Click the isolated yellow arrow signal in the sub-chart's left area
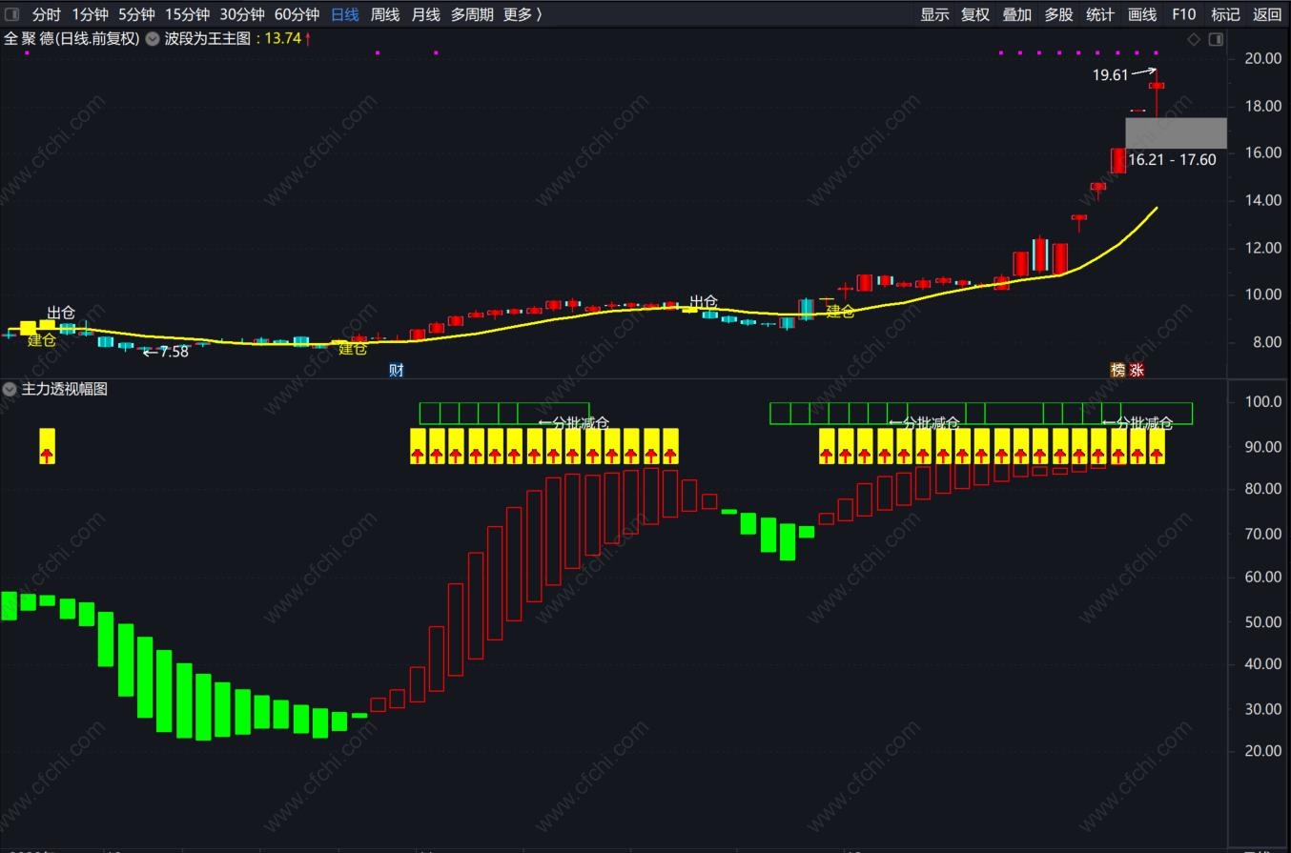 (48, 446)
